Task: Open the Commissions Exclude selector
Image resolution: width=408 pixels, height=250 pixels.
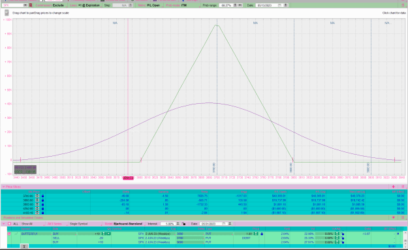Action: pyautogui.click(x=50, y=5)
